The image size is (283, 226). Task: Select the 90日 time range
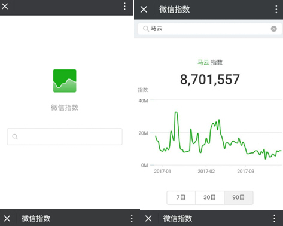(239, 197)
